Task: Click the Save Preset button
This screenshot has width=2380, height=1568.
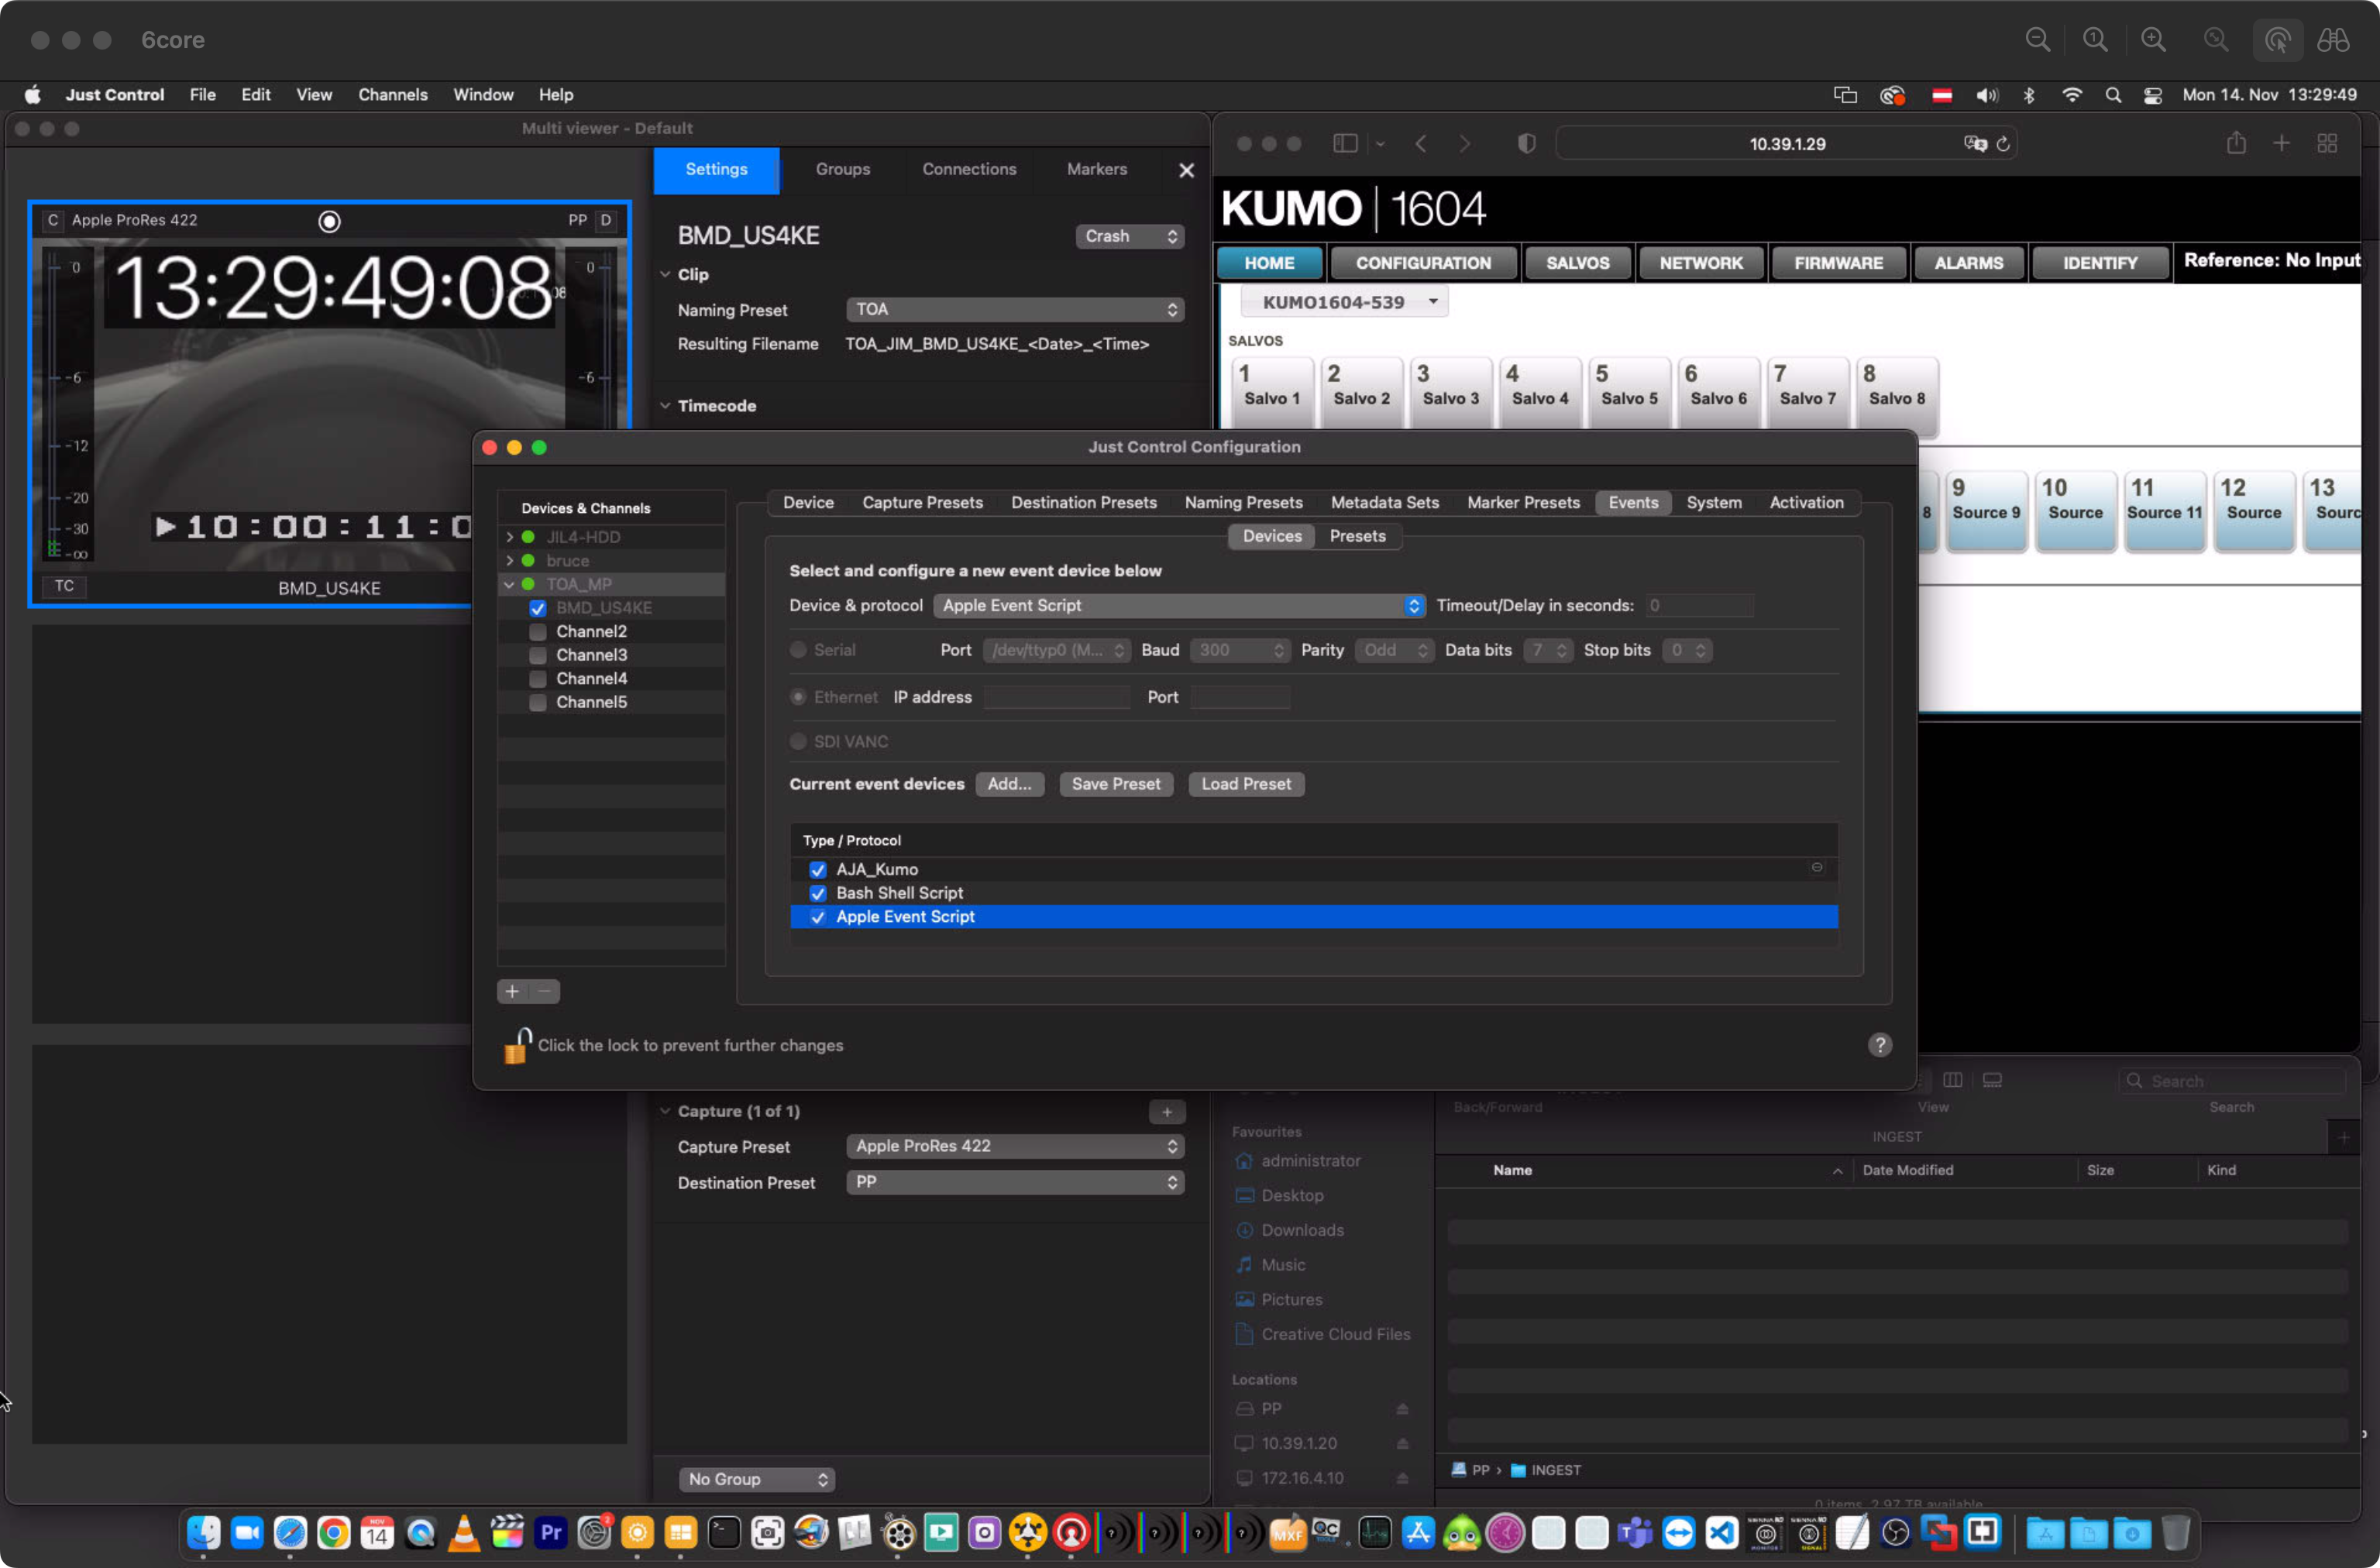Action: (x=1116, y=785)
